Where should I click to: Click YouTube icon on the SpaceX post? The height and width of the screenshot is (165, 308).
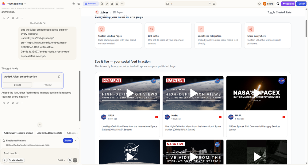tap(284, 117)
